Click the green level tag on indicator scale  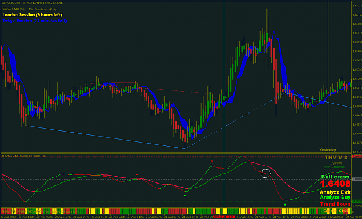tap(357, 201)
